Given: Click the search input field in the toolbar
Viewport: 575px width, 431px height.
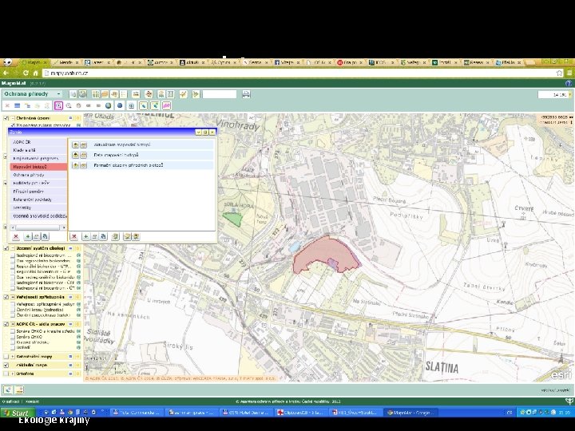Looking at the screenshot, I should (x=219, y=94).
